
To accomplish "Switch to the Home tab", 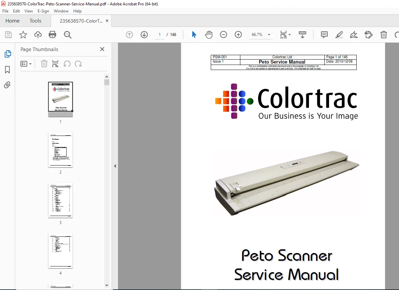I will (12, 21).
